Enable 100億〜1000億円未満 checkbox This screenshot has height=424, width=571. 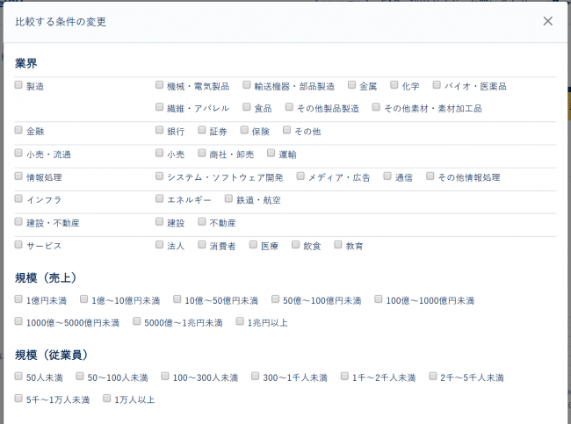click(379, 299)
